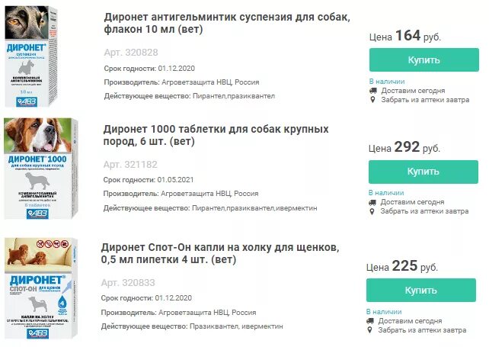Click the delivery truck icon for Диронет суспензия

(373, 91)
